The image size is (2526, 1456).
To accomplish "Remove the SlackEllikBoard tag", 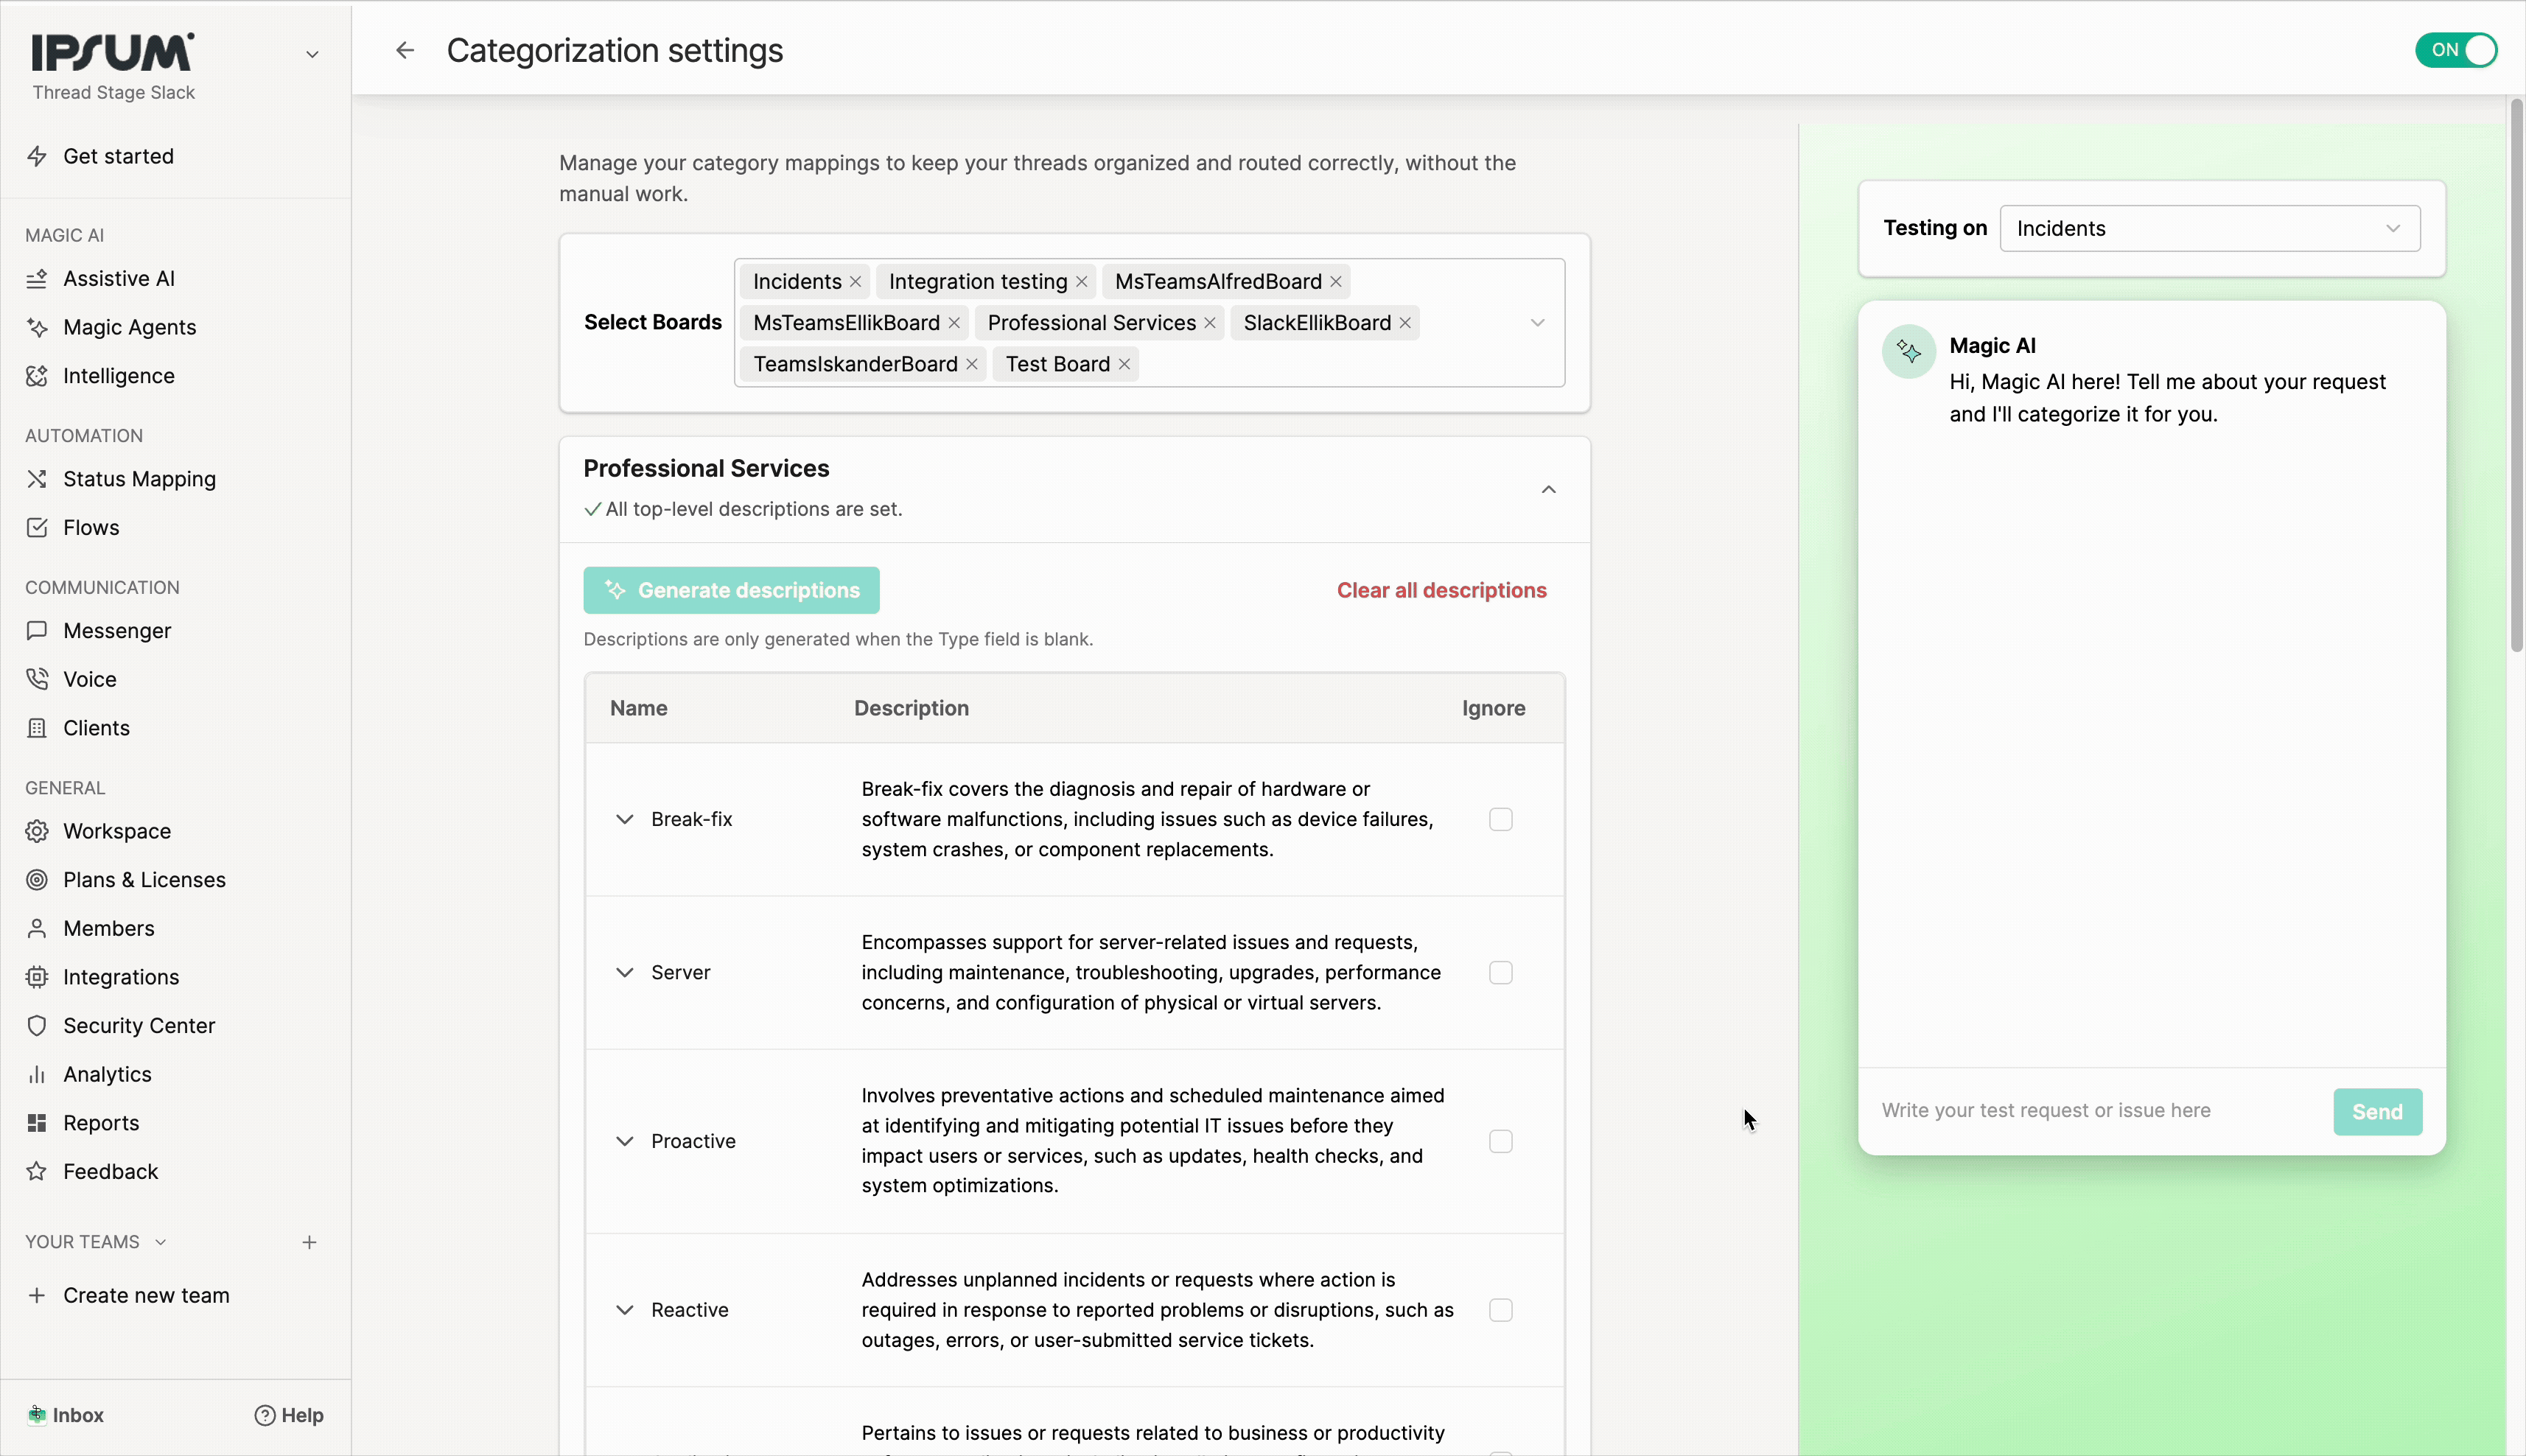I will click(1405, 323).
